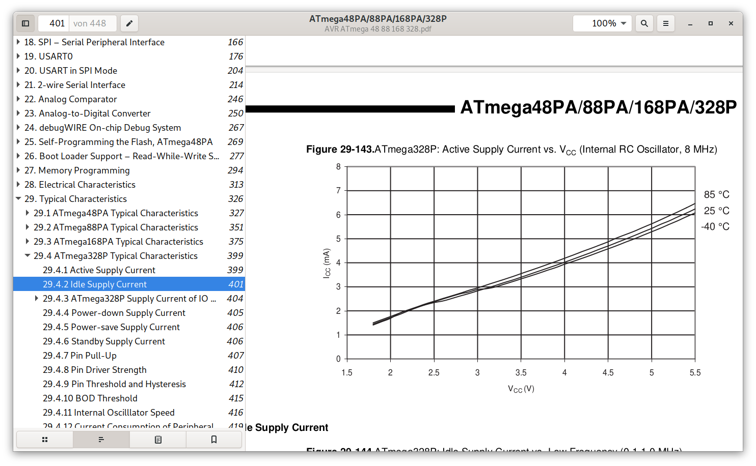Expand 29.2 ATmega88PA Typical Characteristics
Viewport: 756px width, 466px height.
(x=28, y=227)
